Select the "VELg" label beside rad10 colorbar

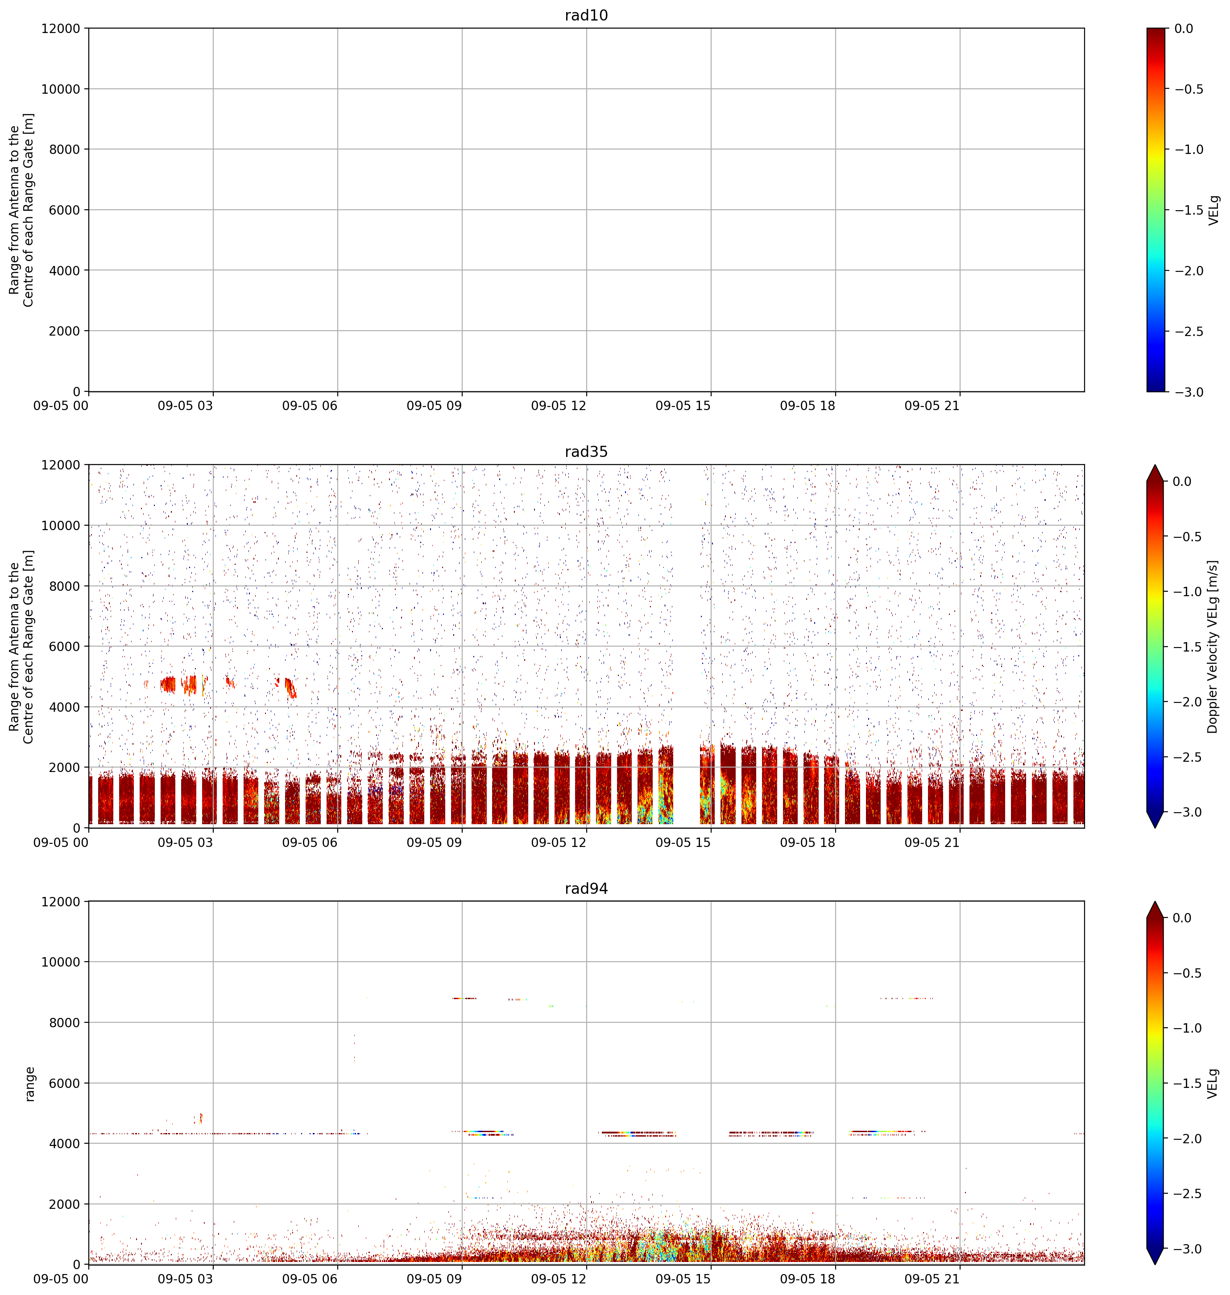1213,210
